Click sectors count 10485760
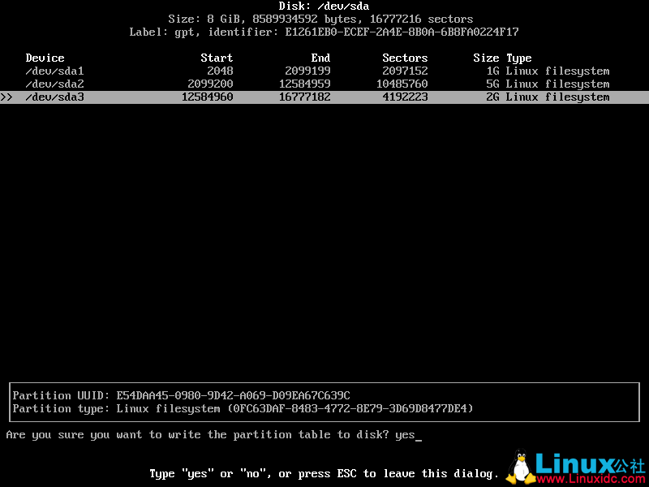The image size is (649, 487). pyautogui.click(x=402, y=84)
